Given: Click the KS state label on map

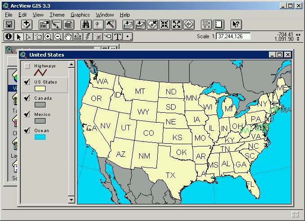Looking at the screenshot, I should [x=178, y=137].
